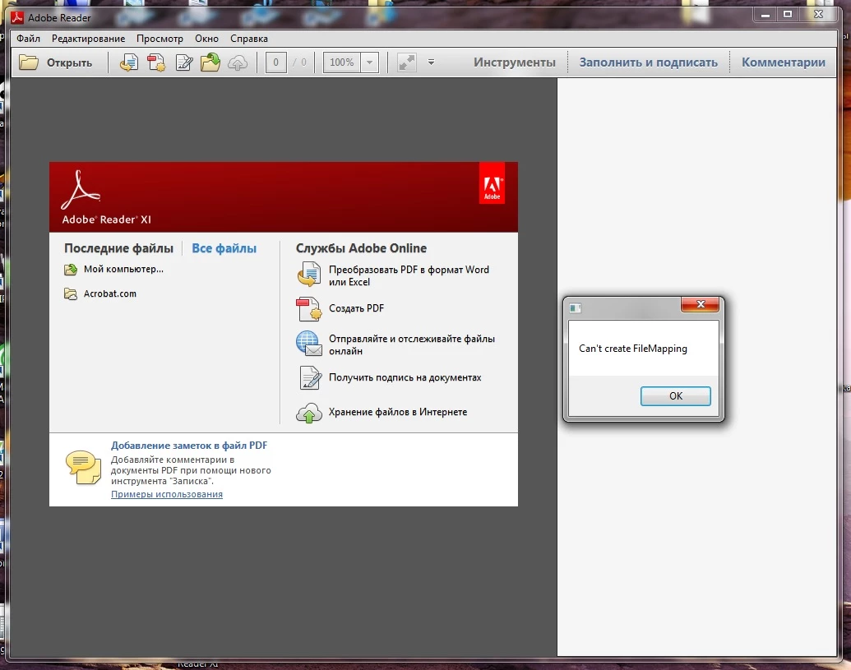The width and height of the screenshot is (851, 670).
Task: Click the globe and envelope send icon
Action: pyautogui.click(x=309, y=344)
